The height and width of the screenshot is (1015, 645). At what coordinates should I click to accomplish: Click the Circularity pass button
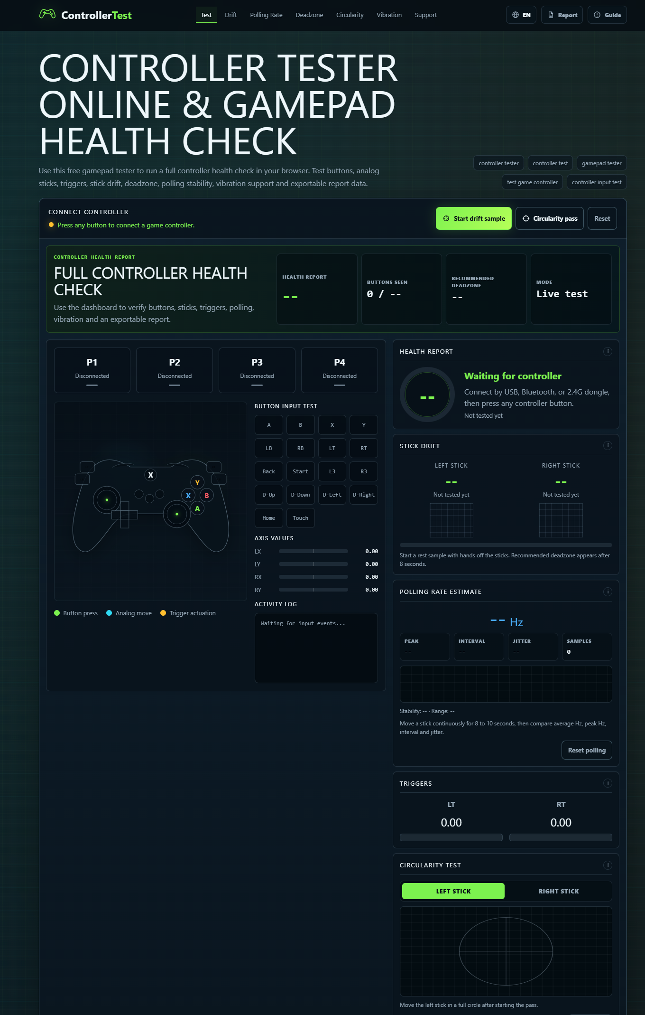coord(550,218)
